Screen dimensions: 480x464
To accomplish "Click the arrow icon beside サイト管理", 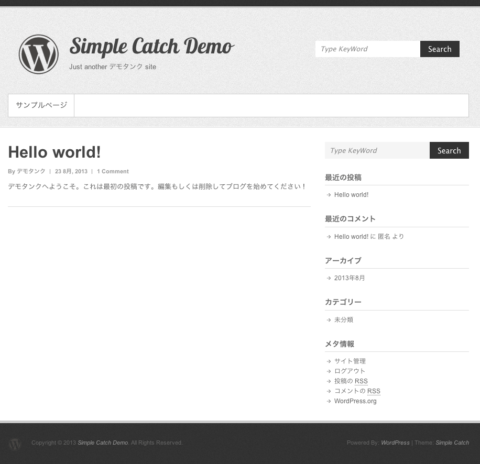I will coord(329,361).
